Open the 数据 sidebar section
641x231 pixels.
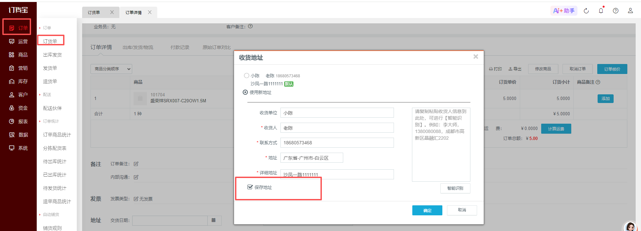click(18, 135)
